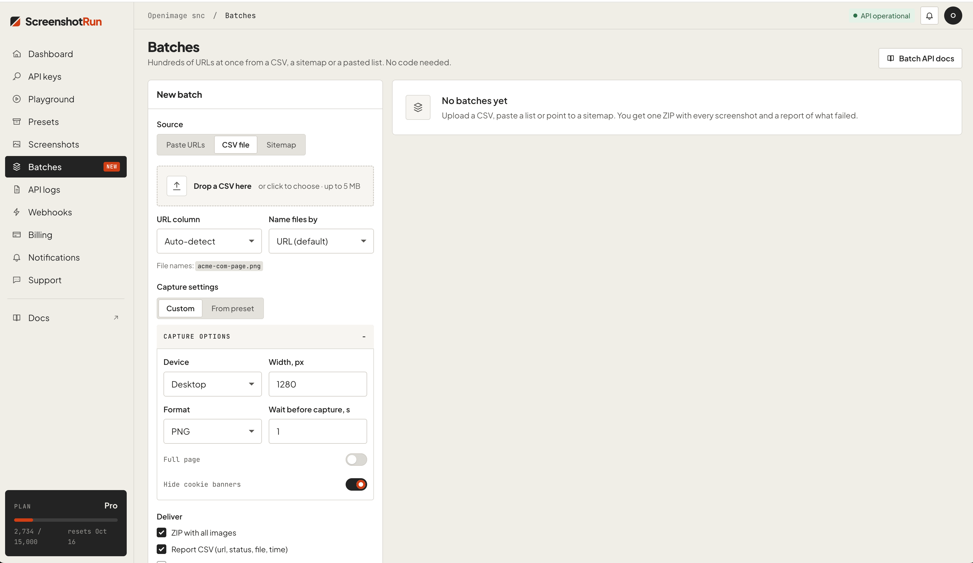Collapse the Capture Options section
Image resolution: width=973 pixels, height=563 pixels.
pos(265,337)
